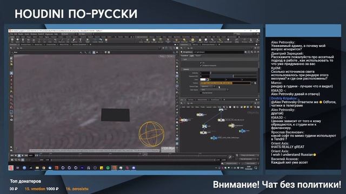Switch to the Animation Editor tab
This screenshot has height=194, width=346.
26,44
